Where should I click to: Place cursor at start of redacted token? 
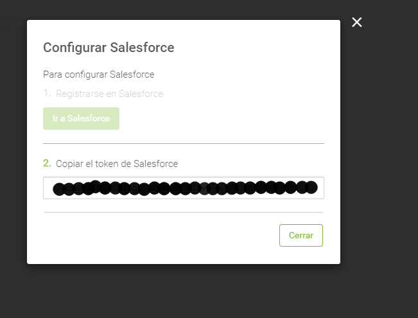tap(54, 188)
